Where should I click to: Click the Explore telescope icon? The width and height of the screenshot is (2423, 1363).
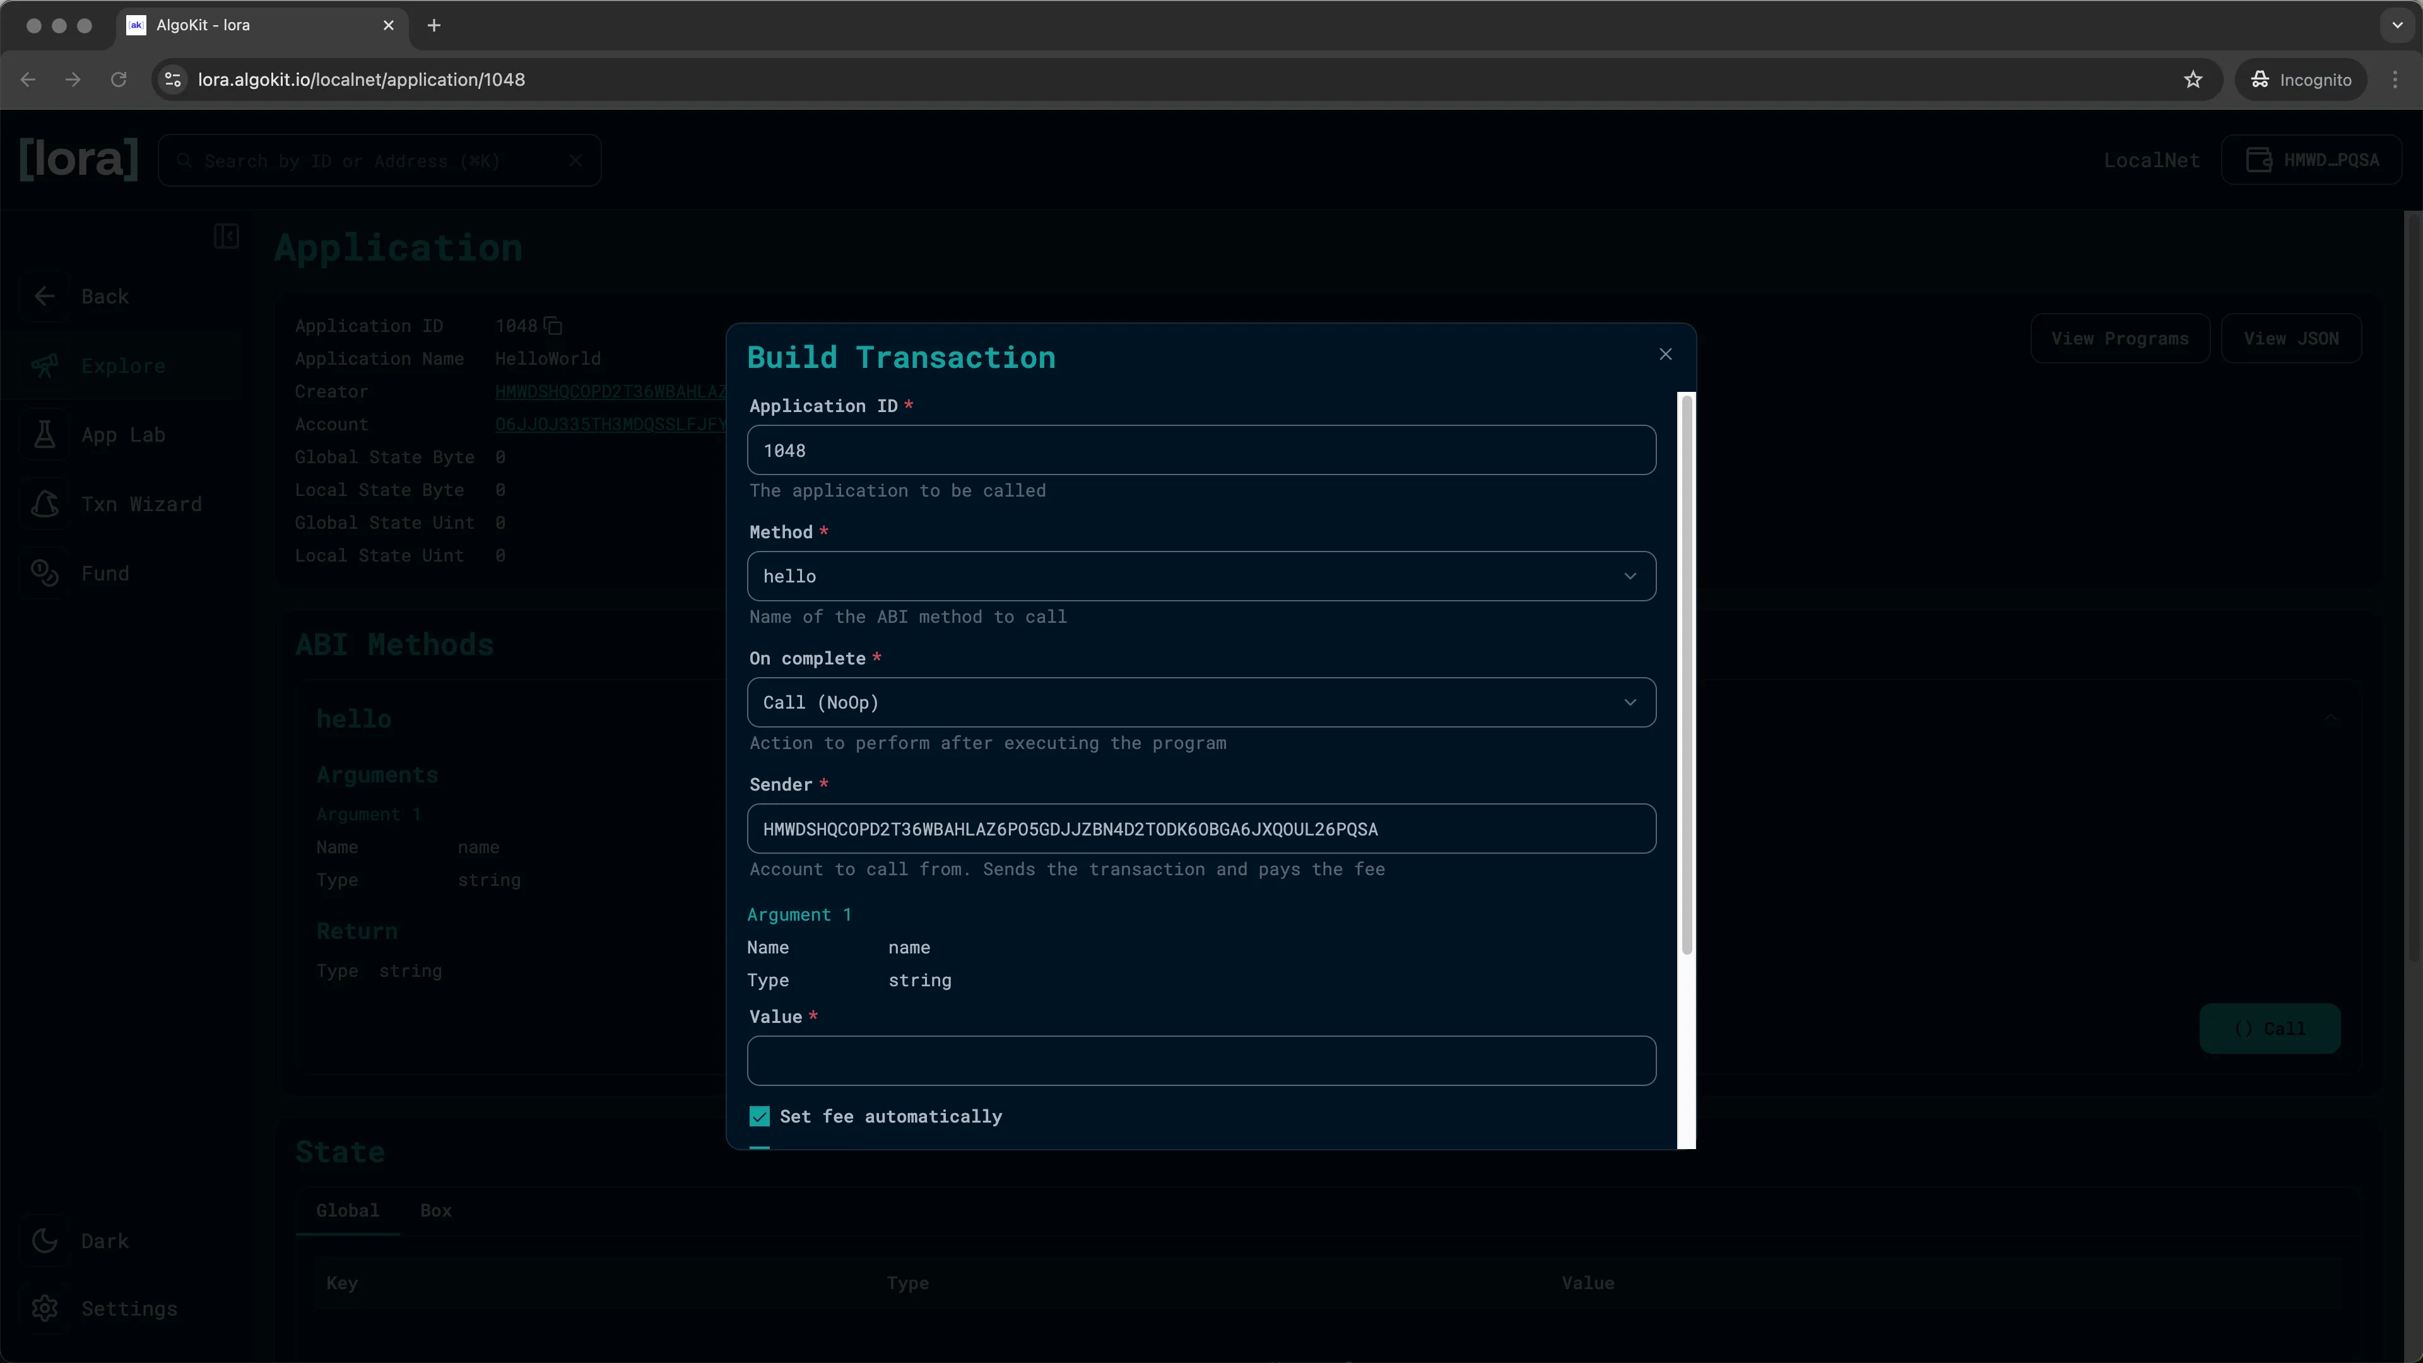click(44, 365)
